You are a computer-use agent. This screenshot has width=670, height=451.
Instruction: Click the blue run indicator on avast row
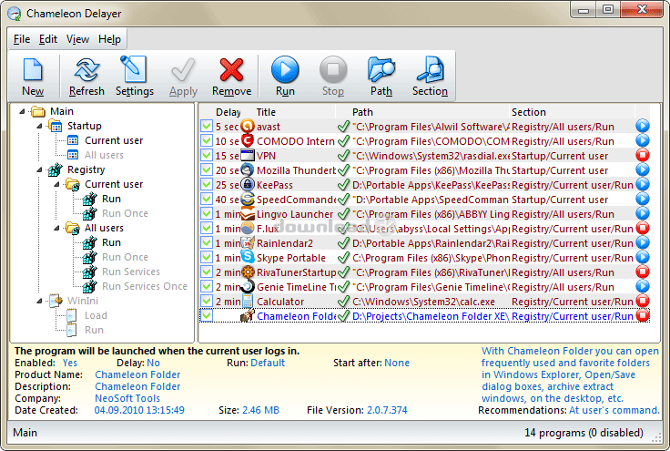(x=642, y=126)
